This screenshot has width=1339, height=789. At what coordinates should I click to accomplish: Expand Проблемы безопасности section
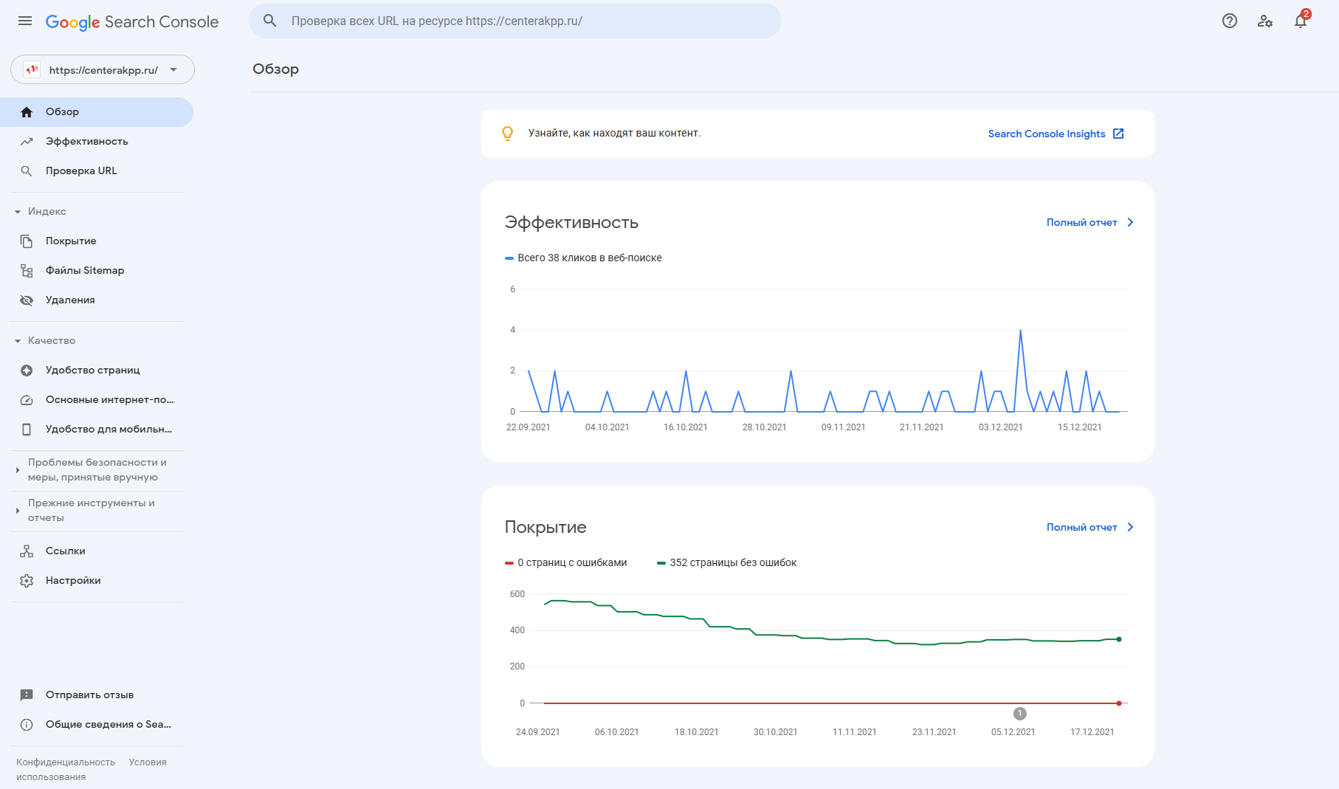tap(18, 470)
